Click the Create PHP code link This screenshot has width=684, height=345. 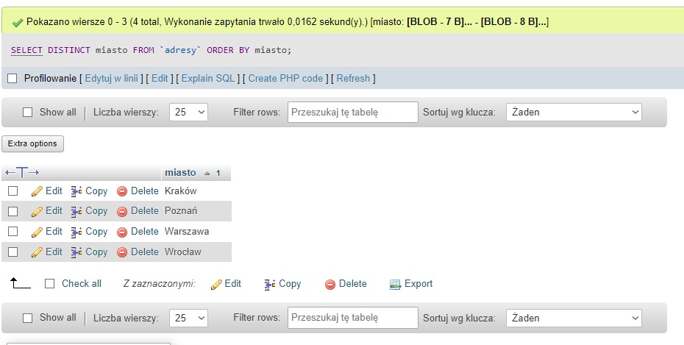click(x=285, y=78)
